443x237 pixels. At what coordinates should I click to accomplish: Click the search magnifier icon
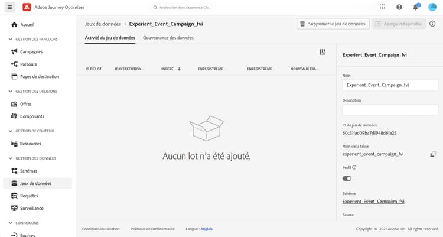click(155, 7)
